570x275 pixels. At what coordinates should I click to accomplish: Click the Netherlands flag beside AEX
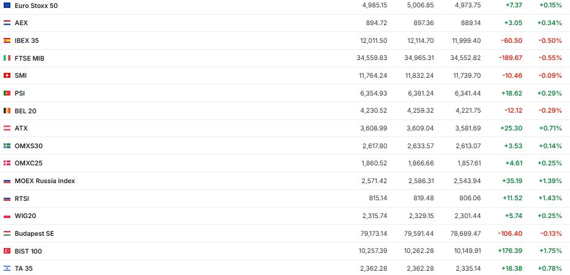(7, 23)
